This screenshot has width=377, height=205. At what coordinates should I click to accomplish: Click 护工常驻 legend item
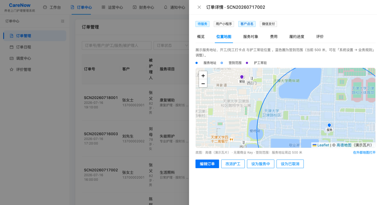256,63
